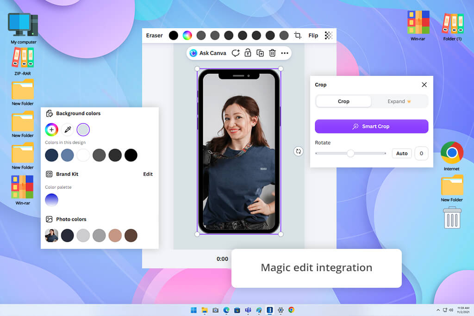Click the rotation value field showing 0
The image size is (474, 316).
(x=421, y=153)
